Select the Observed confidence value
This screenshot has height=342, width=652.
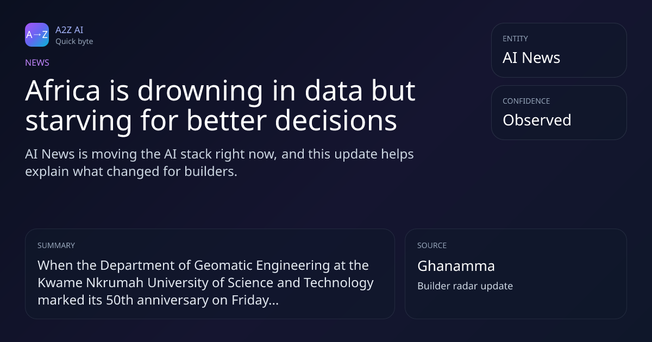click(x=537, y=120)
